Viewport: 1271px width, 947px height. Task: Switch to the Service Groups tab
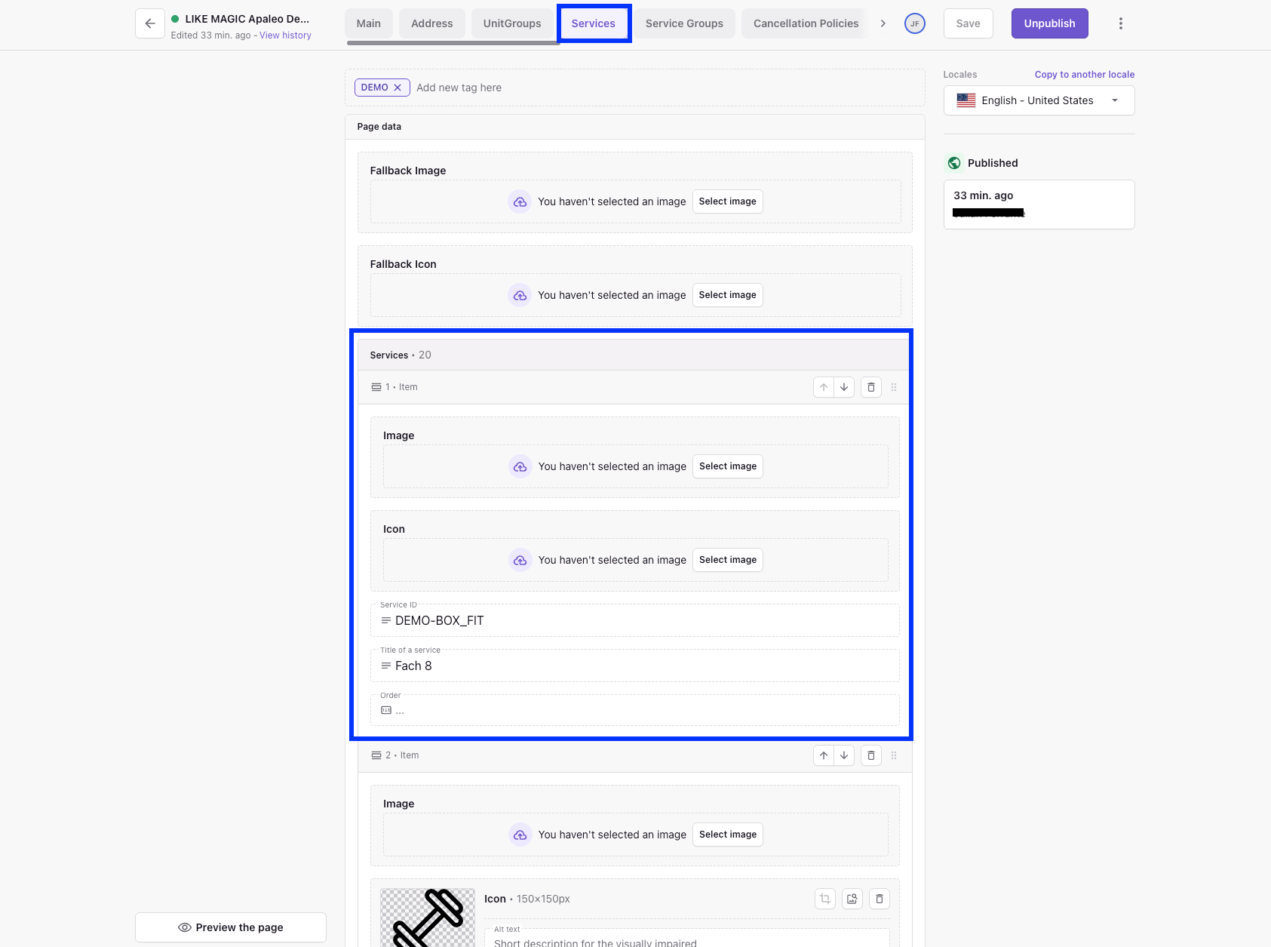684,23
